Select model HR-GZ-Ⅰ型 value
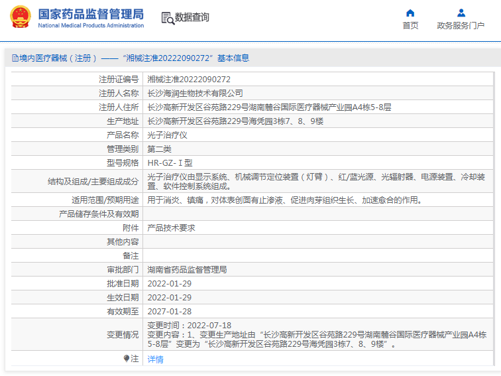The image size is (501, 376). 170,162
